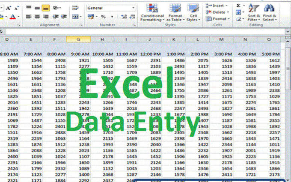Open Conditional Formatting
Image resolution: width=291 pixels, height=182 pixels.
click(152, 12)
